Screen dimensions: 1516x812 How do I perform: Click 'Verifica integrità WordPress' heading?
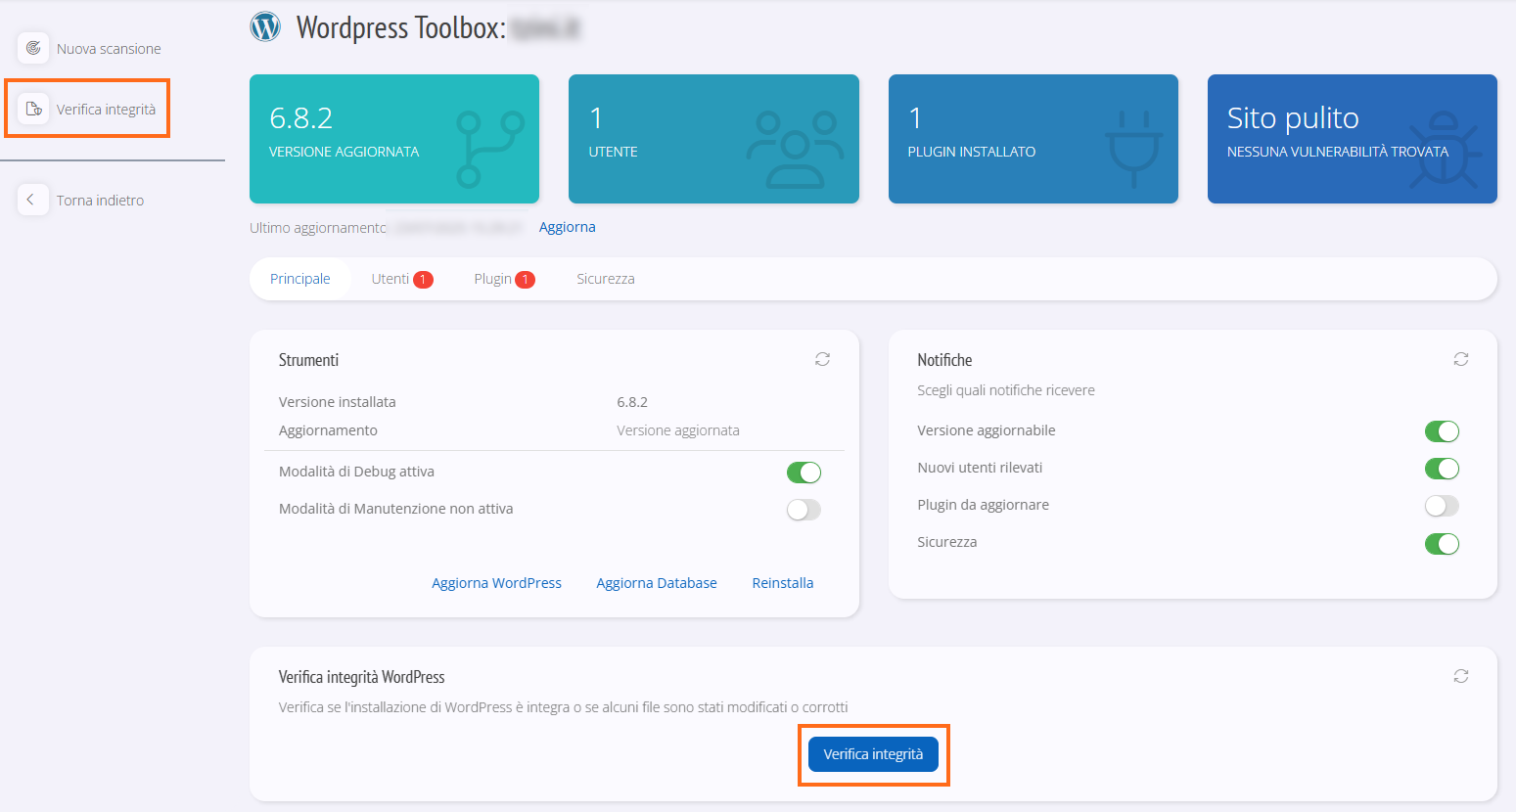[x=362, y=677]
